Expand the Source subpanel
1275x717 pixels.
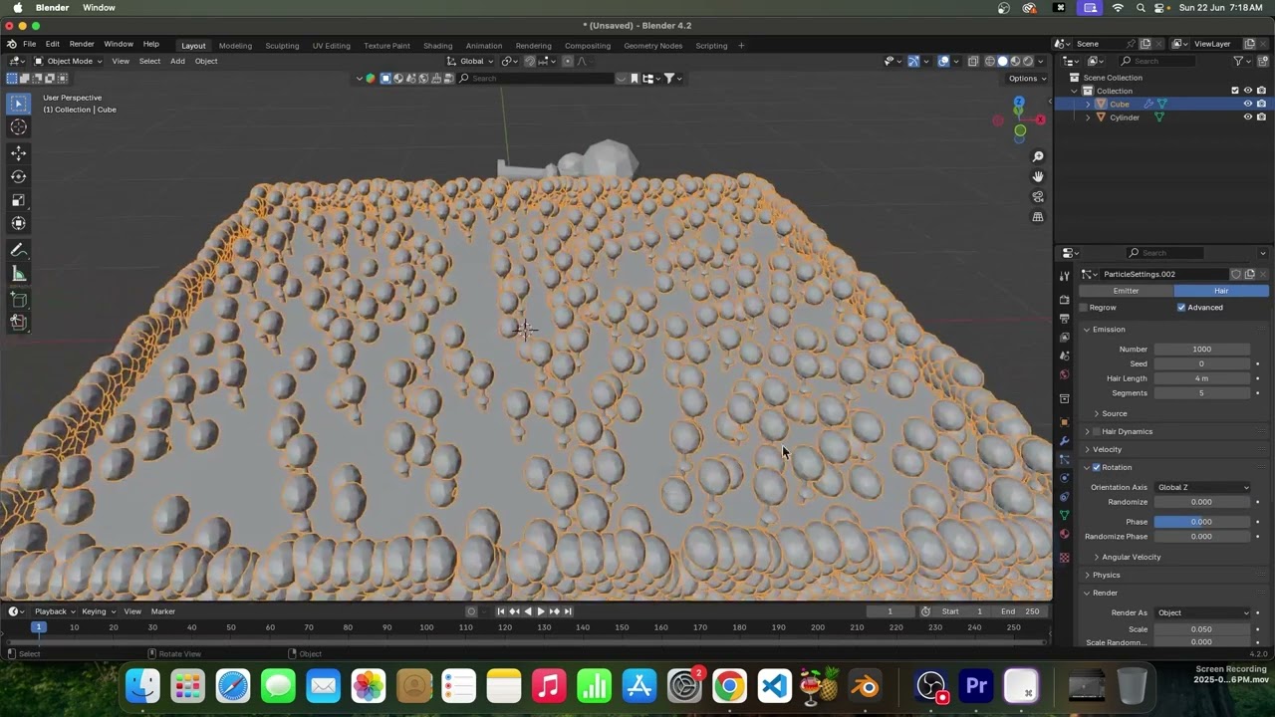[x=1114, y=413]
